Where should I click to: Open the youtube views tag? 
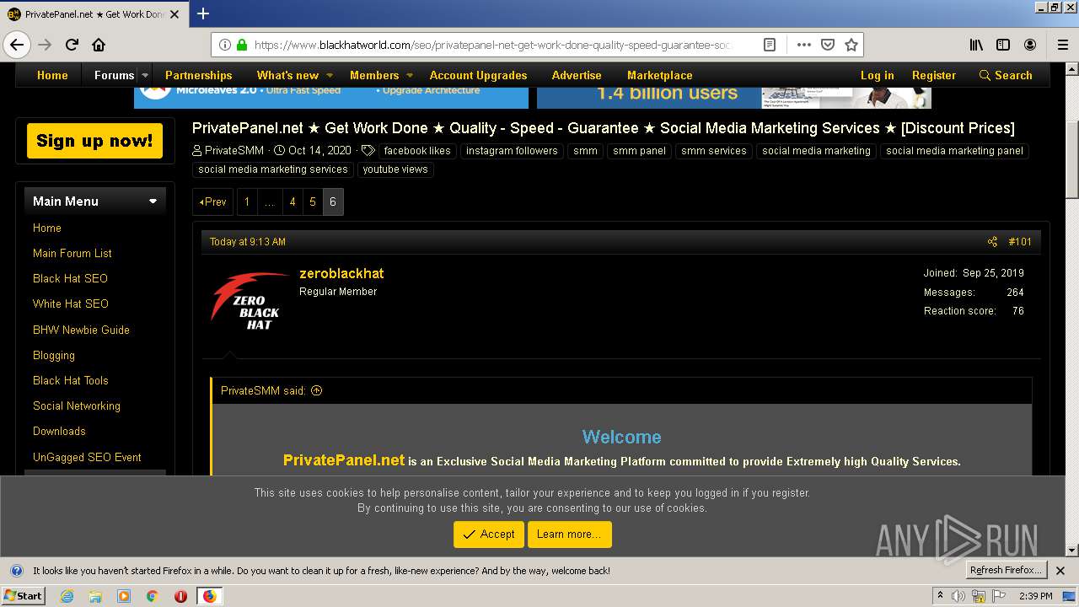pos(395,169)
